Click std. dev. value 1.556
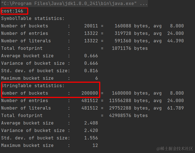 91,138
